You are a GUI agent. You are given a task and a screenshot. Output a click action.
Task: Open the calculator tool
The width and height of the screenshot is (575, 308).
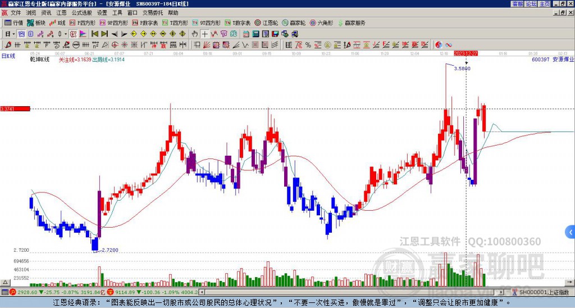click(x=255, y=34)
